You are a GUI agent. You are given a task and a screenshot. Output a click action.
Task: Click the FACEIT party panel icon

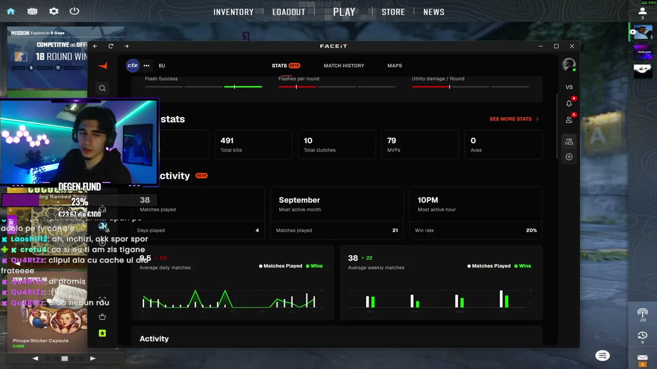(x=569, y=141)
